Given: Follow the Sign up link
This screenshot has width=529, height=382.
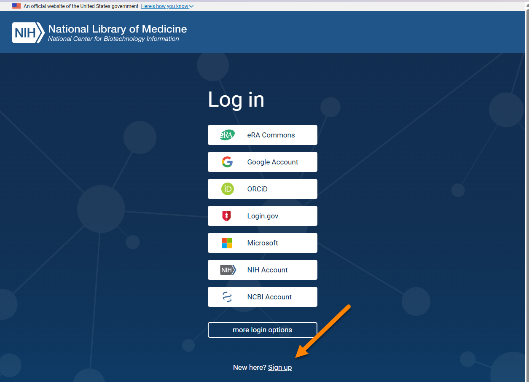Looking at the screenshot, I should click(x=280, y=367).
